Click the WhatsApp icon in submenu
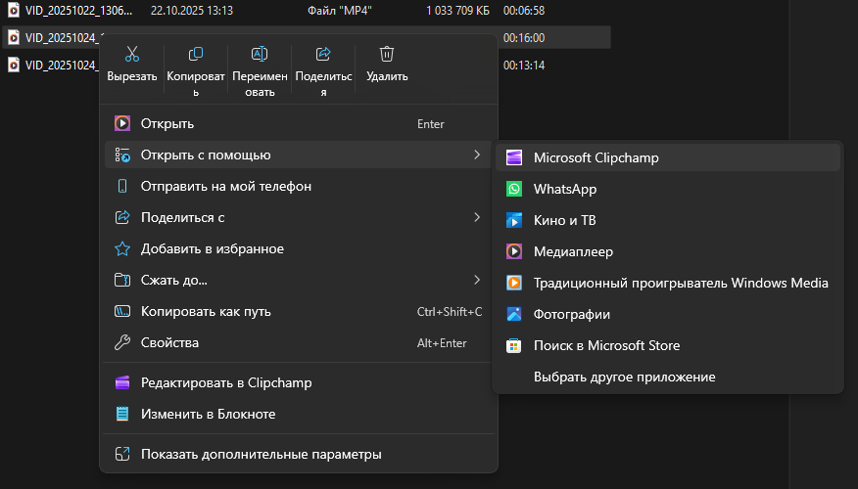This screenshot has width=858, height=489. (514, 189)
